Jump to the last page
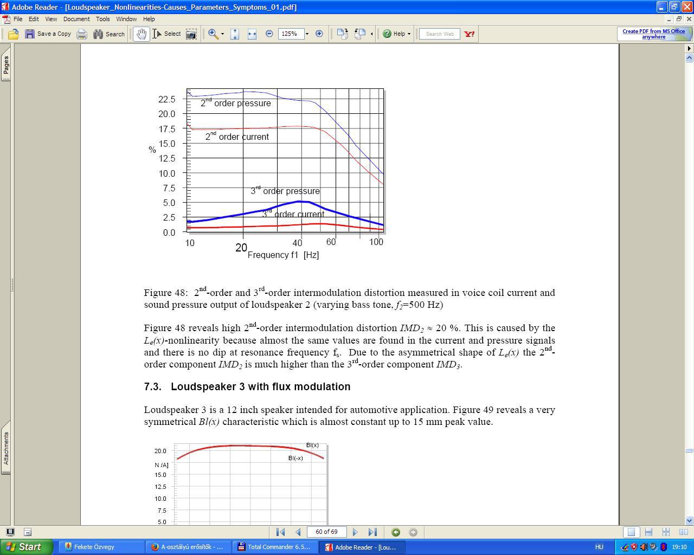The width and height of the screenshot is (694, 555). 372,532
